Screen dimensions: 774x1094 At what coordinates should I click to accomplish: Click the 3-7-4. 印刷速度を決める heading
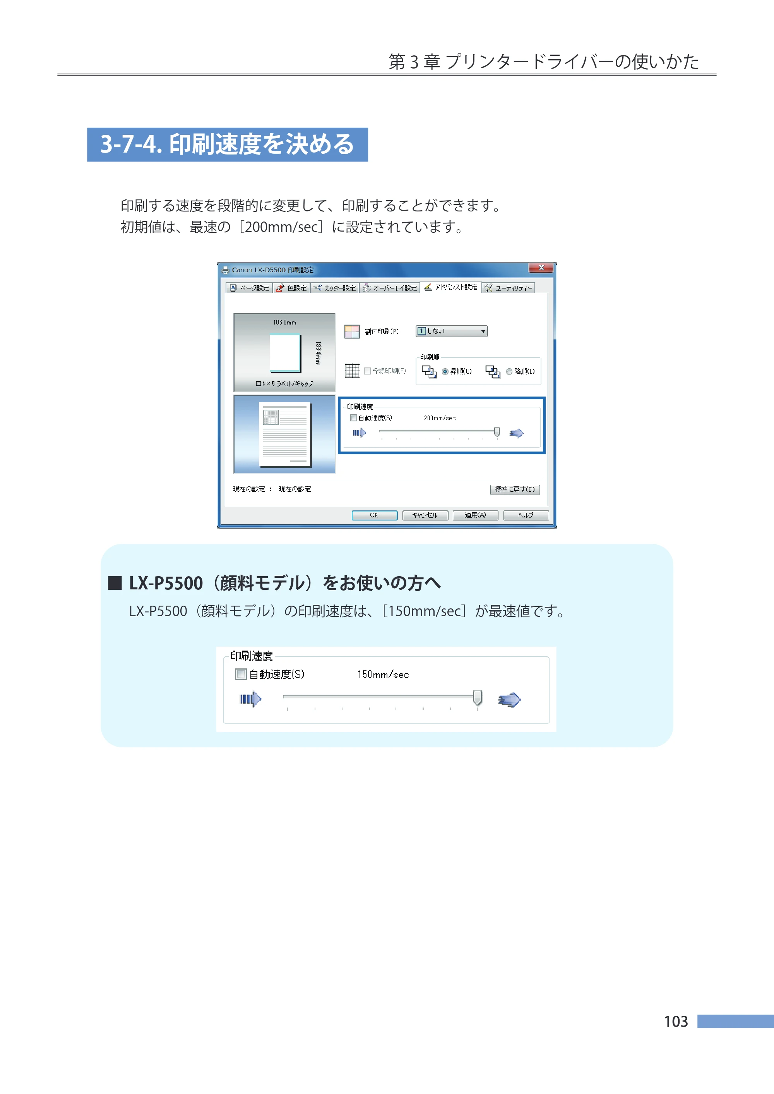point(227,144)
